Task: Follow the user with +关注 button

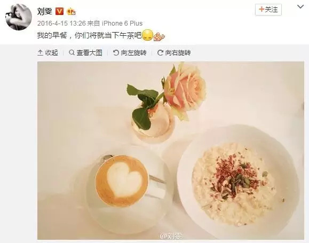Action: click(x=268, y=10)
